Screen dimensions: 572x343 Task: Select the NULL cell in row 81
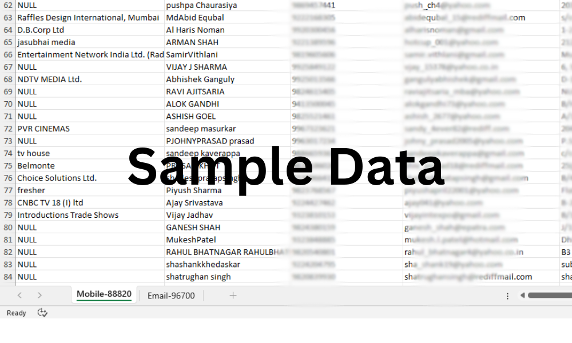click(x=90, y=240)
